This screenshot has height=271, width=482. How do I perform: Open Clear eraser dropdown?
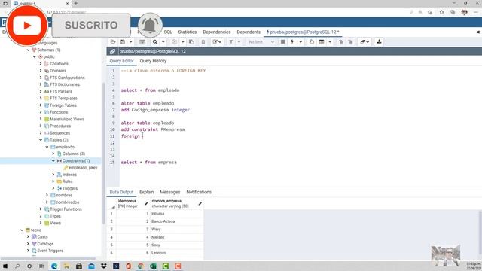point(365,42)
